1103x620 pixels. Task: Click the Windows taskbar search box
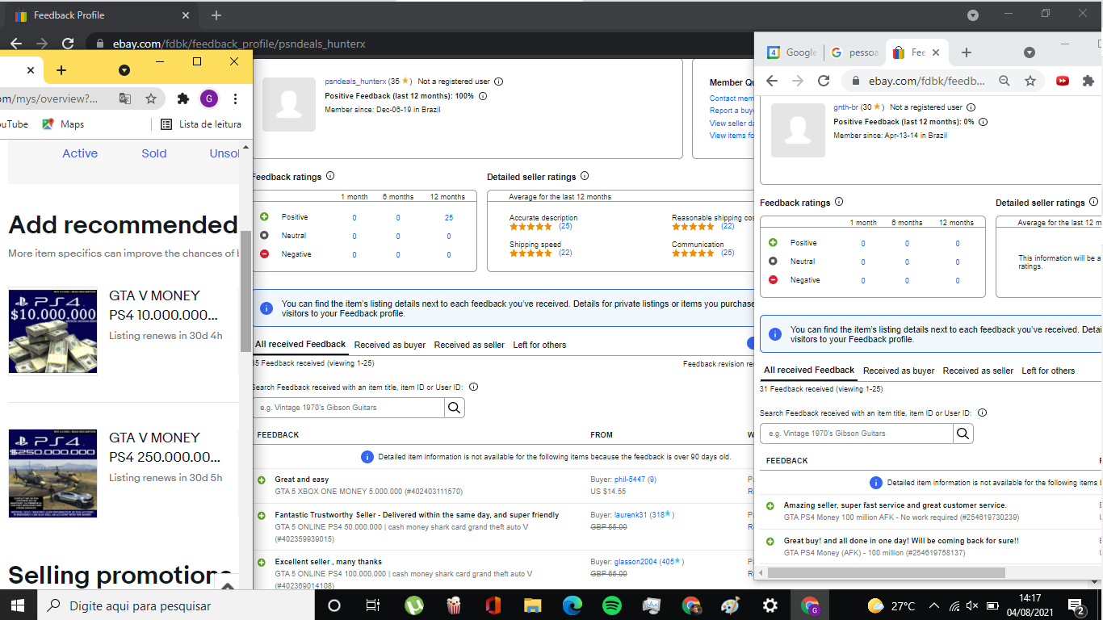[x=174, y=605]
